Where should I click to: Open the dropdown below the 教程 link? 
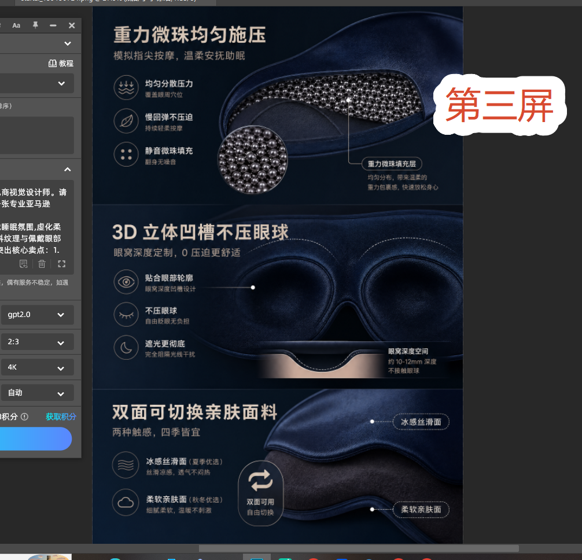[x=37, y=83]
